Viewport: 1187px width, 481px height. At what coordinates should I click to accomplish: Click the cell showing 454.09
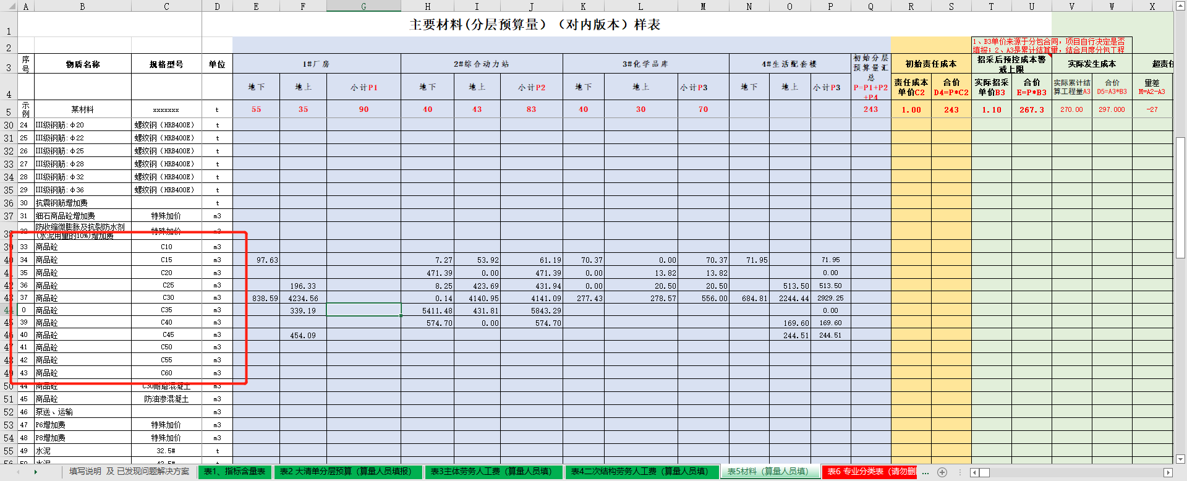pos(303,335)
